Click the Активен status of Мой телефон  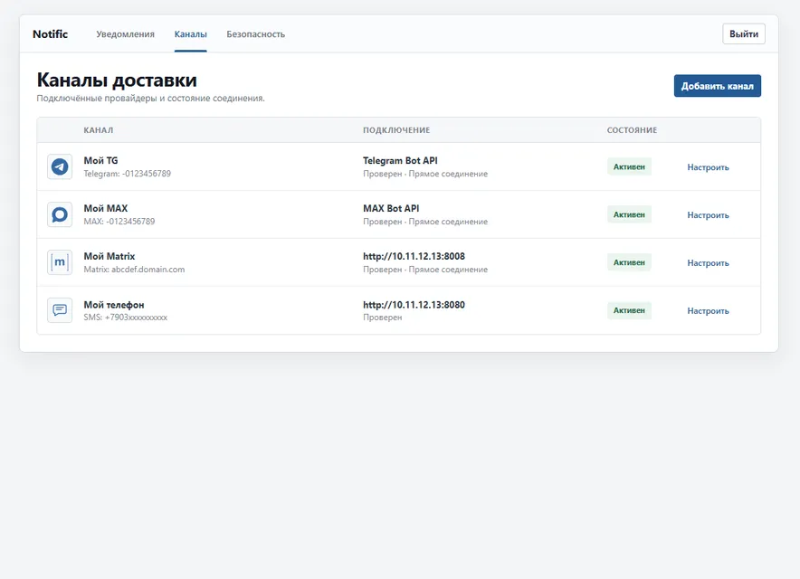point(629,310)
